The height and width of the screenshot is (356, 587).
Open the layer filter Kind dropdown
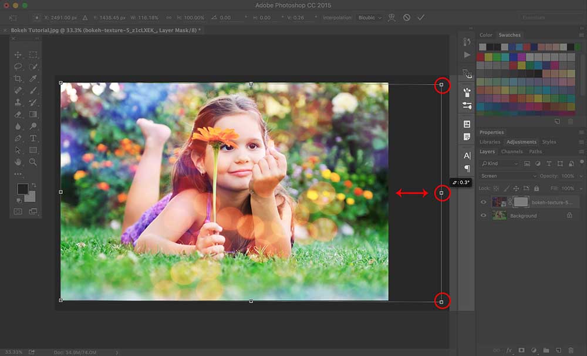pyautogui.click(x=500, y=163)
